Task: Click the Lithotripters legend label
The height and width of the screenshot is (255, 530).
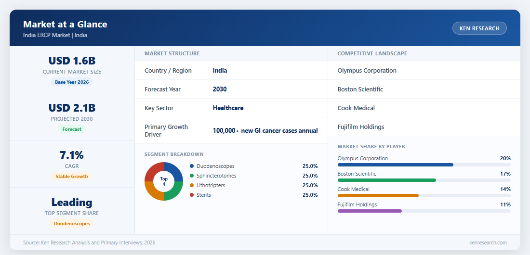Action: point(211,185)
